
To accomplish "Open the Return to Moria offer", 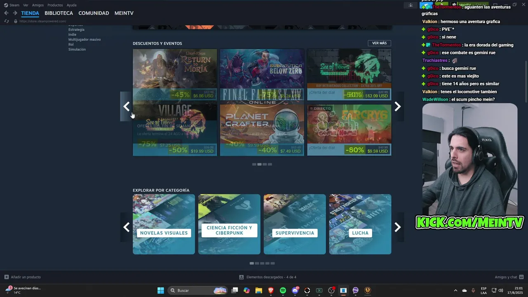I will (x=175, y=75).
